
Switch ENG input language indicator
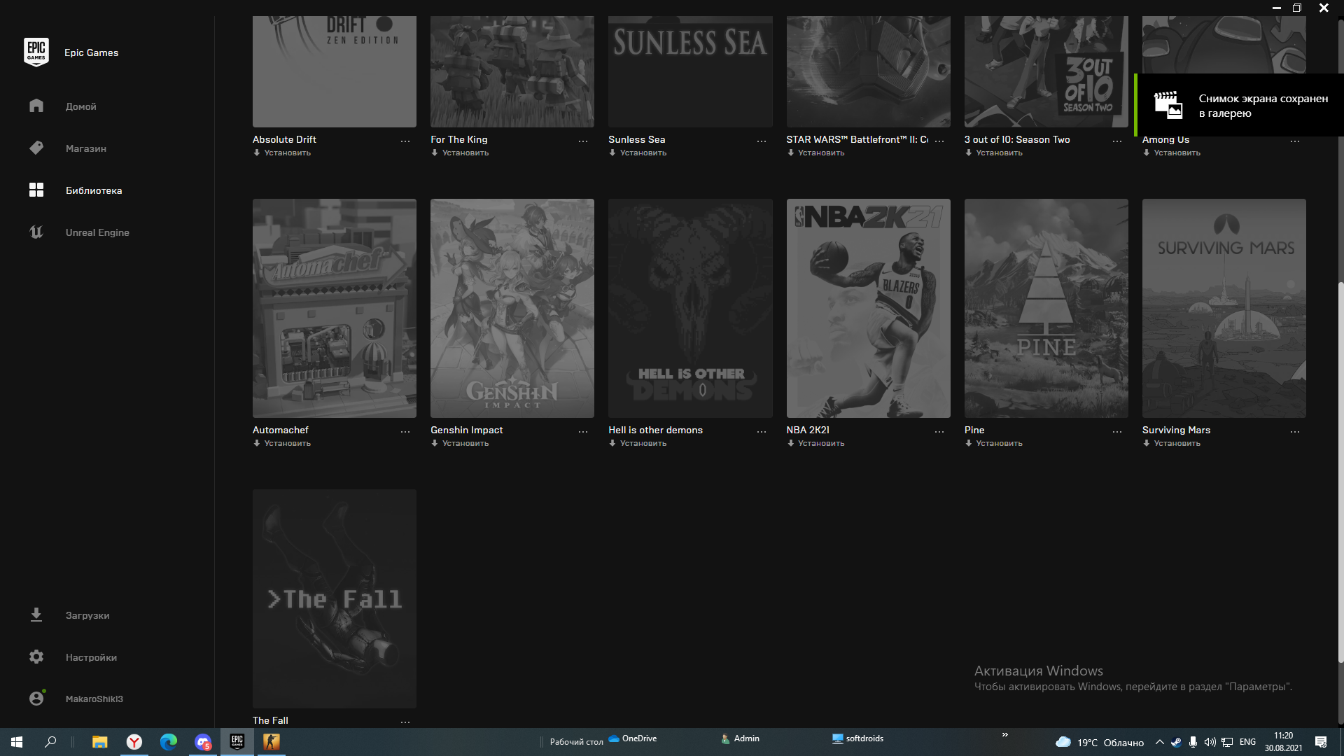pyautogui.click(x=1247, y=742)
